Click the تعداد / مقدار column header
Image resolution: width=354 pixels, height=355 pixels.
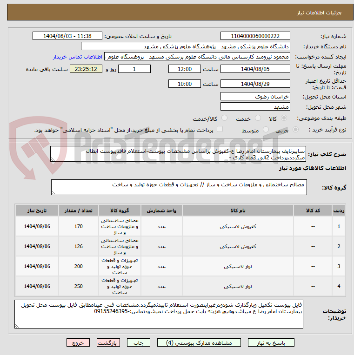point(79,210)
